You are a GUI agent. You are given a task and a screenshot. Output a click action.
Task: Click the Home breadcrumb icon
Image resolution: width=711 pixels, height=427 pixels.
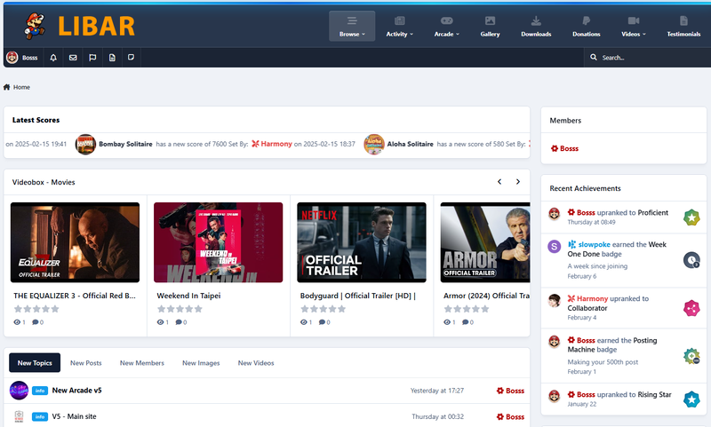(7, 87)
